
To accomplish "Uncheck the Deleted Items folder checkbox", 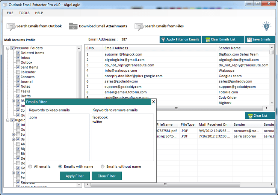I will coord(18,53).
